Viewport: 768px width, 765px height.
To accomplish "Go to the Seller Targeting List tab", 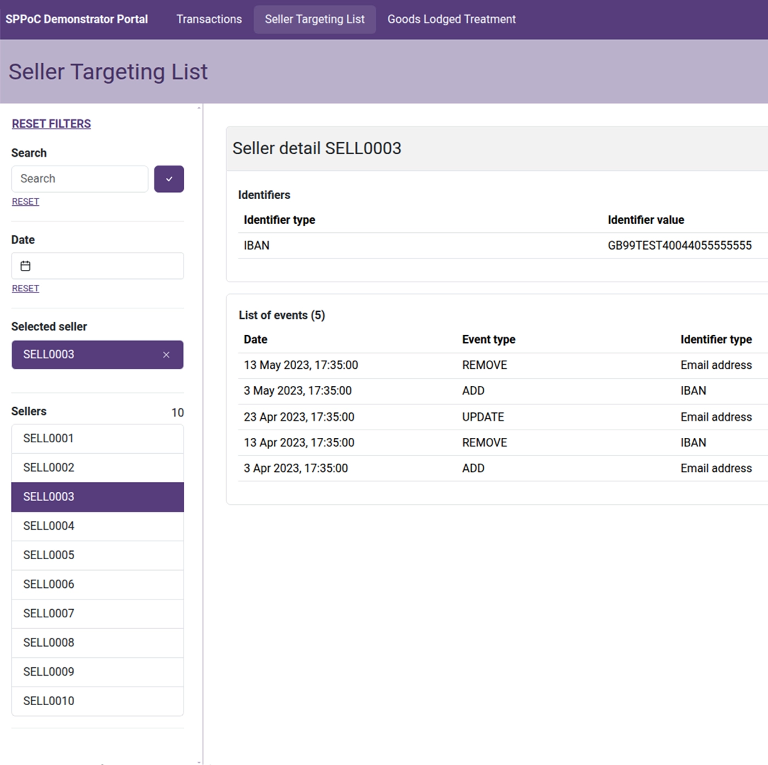I will [x=315, y=19].
